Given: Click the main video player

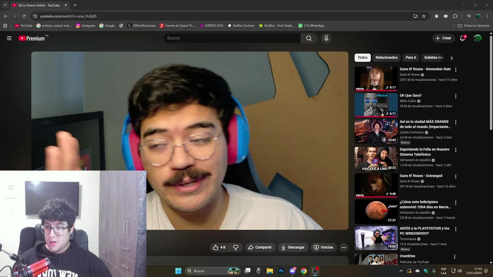Looking at the screenshot, I should pyautogui.click(x=190, y=141).
